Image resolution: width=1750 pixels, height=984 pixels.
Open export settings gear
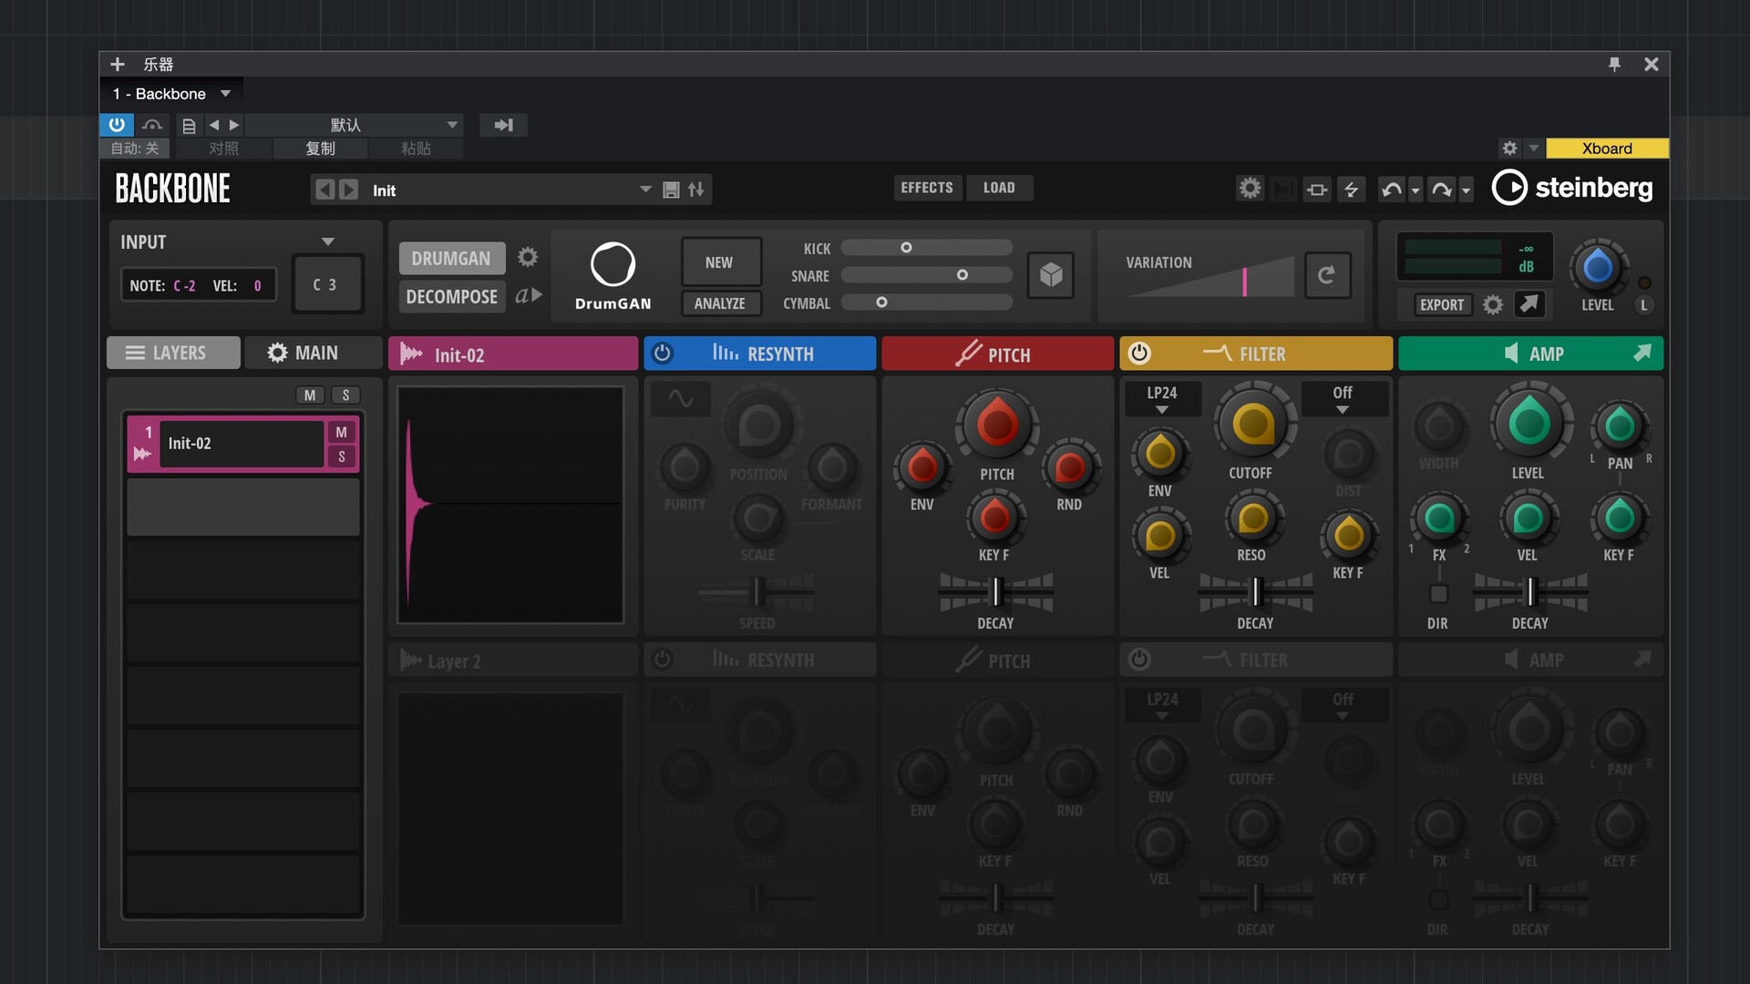(x=1493, y=304)
